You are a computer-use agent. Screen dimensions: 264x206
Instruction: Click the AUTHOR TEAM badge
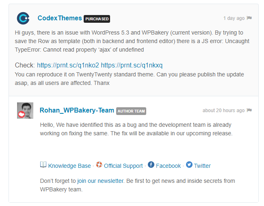coord(131,111)
